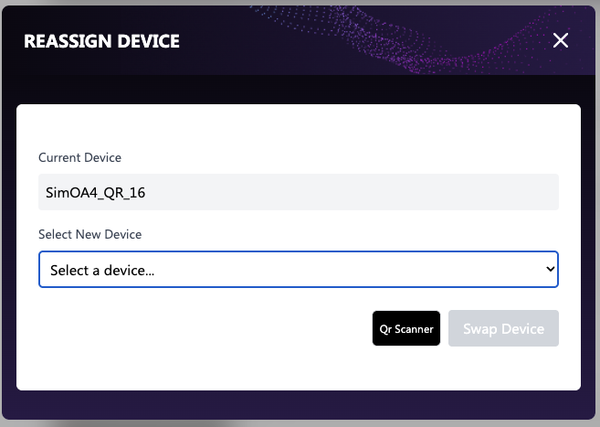Click the white X in dialog header
Image resolution: width=600 pixels, height=427 pixels.
pos(561,40)
